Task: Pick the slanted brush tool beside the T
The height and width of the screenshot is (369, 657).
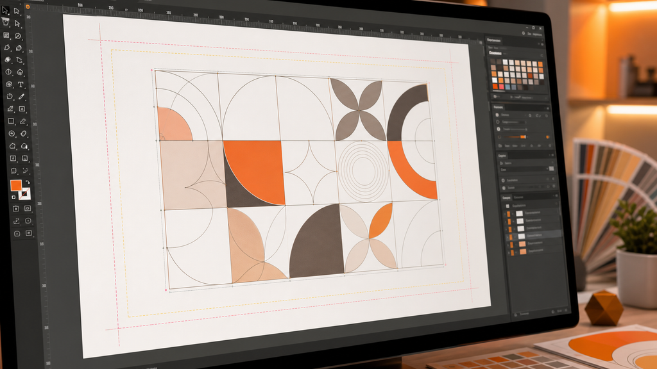Action: pyautogui.click(x=21, y=97)
